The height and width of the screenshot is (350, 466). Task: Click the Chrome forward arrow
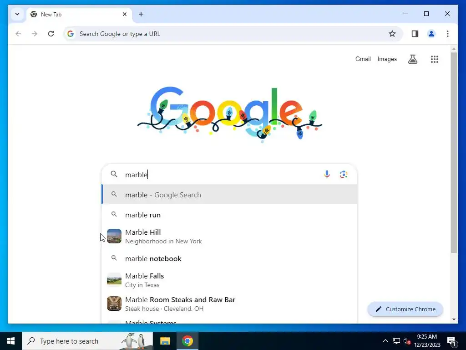tap(35, 34)
